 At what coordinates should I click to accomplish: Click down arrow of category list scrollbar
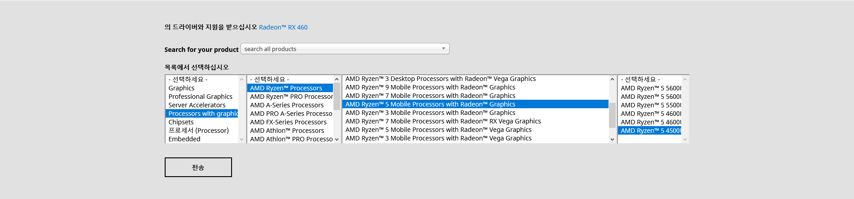point(242,140)
